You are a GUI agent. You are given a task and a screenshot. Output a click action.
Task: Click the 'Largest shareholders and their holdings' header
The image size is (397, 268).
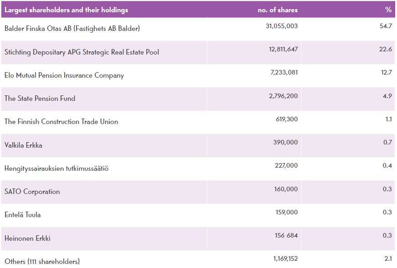click(66, 10)
